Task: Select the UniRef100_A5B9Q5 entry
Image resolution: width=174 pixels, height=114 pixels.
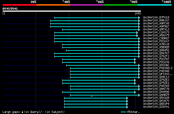Action: point(156,47)
